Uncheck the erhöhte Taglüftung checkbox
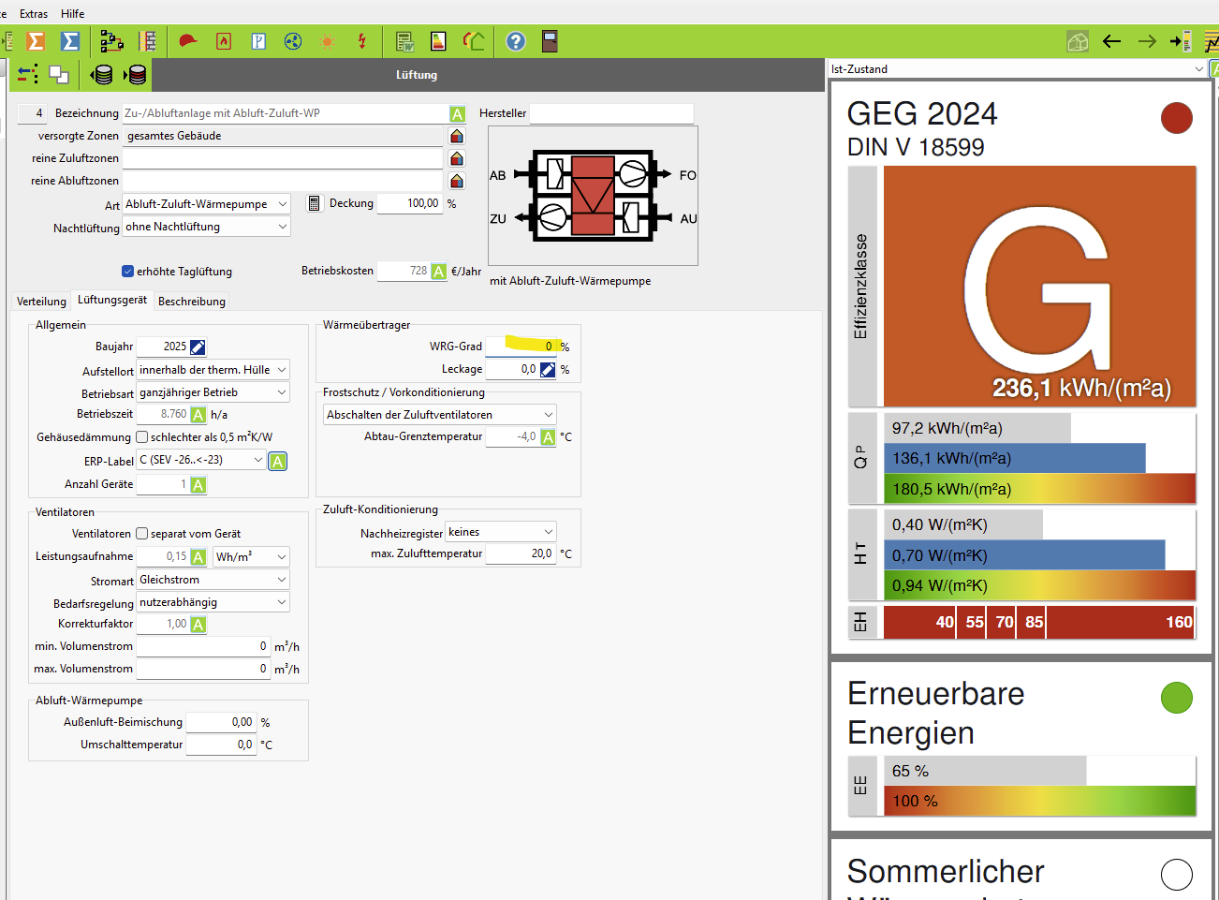1219x900 pixels. pos(128,272)
